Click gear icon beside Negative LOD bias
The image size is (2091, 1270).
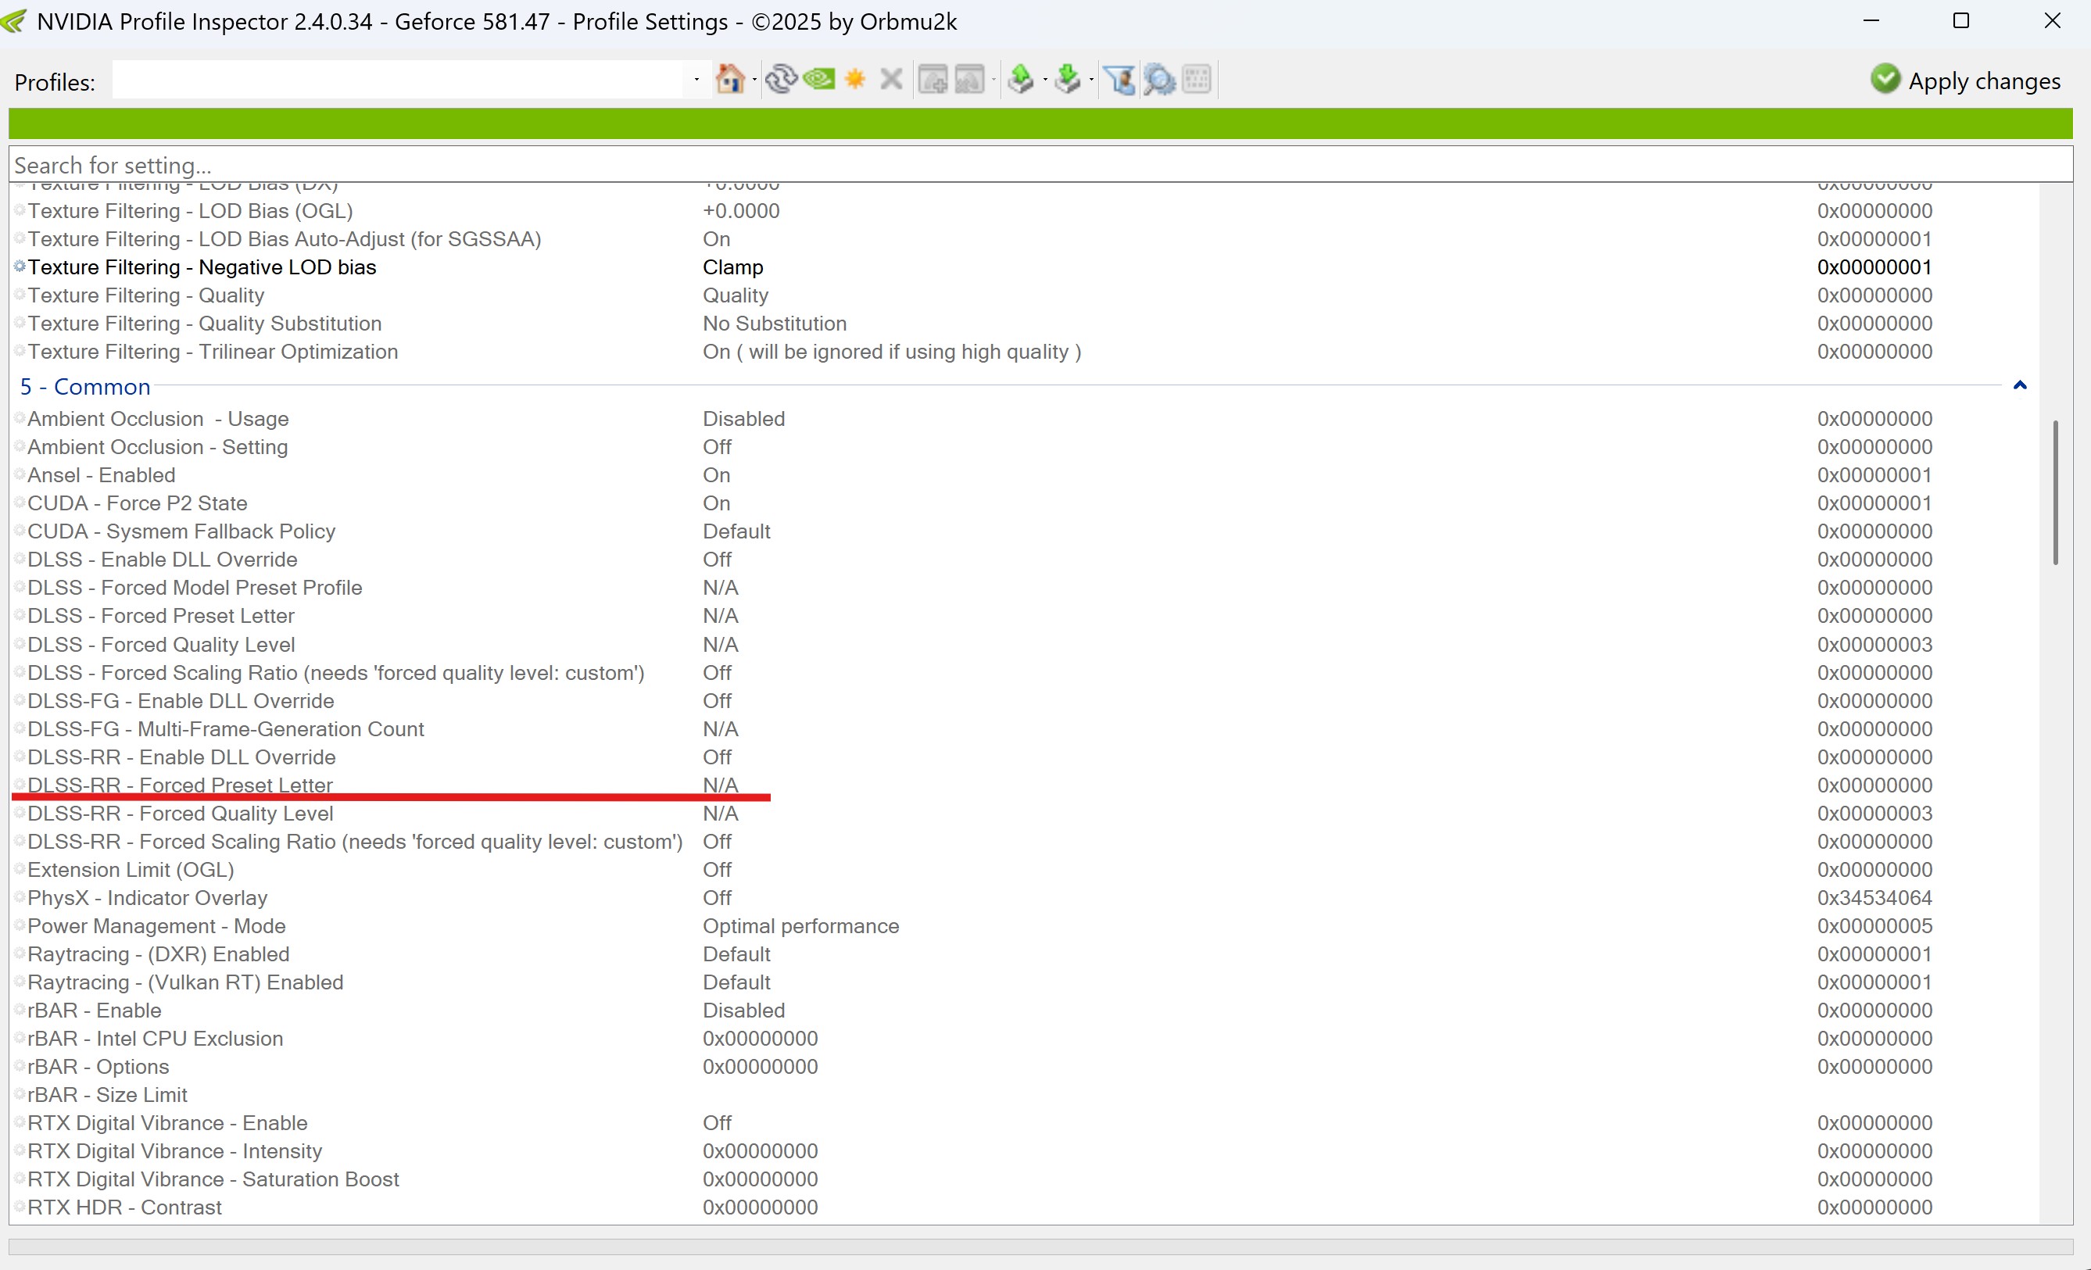(20, 267)
